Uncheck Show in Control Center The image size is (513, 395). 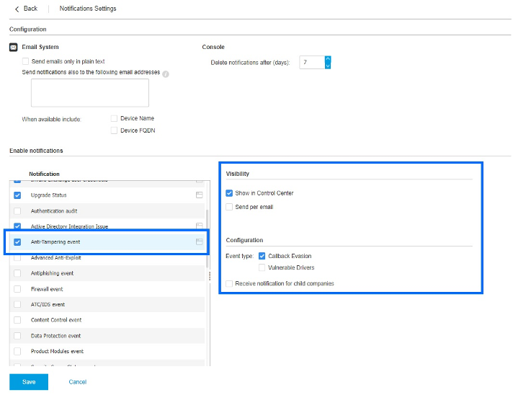(229, 193)
